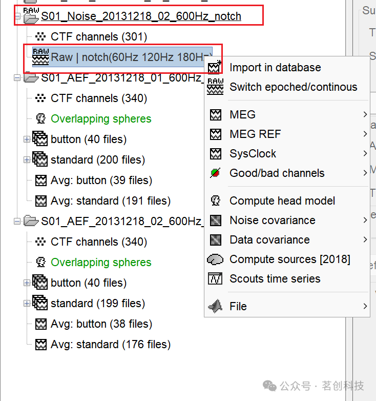Image resolution: width=376 pixels, height=401 pixels.
Task: Click the MEG REF entry icon
Action: tap(216, 134)
